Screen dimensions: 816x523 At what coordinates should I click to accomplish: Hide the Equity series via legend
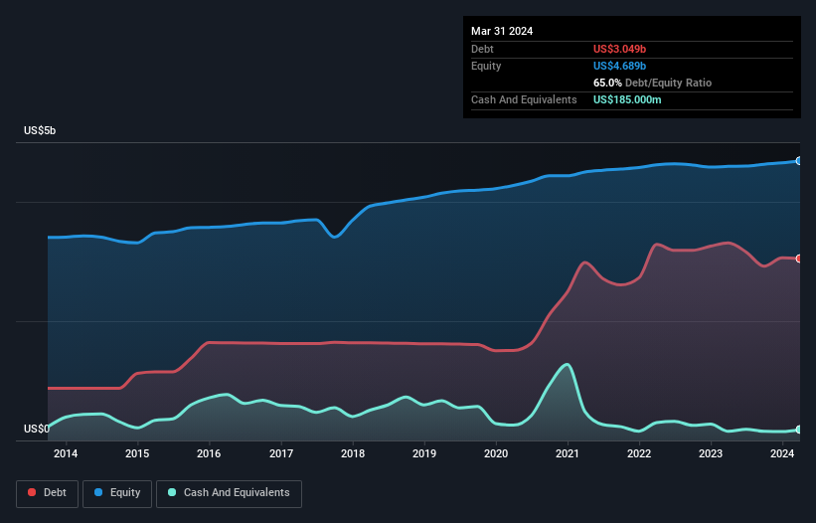click(117, 492)
